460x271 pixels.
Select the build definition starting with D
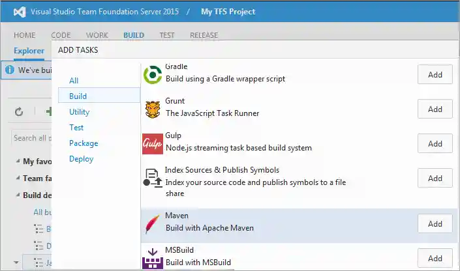[x=42, y=246]
